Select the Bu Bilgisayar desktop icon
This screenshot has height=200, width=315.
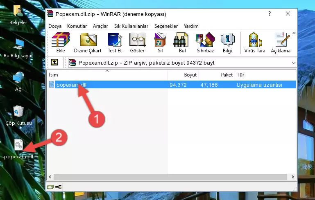pos(18,48)
